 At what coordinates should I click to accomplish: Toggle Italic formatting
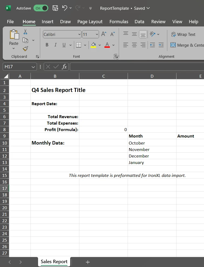point(56,45)
